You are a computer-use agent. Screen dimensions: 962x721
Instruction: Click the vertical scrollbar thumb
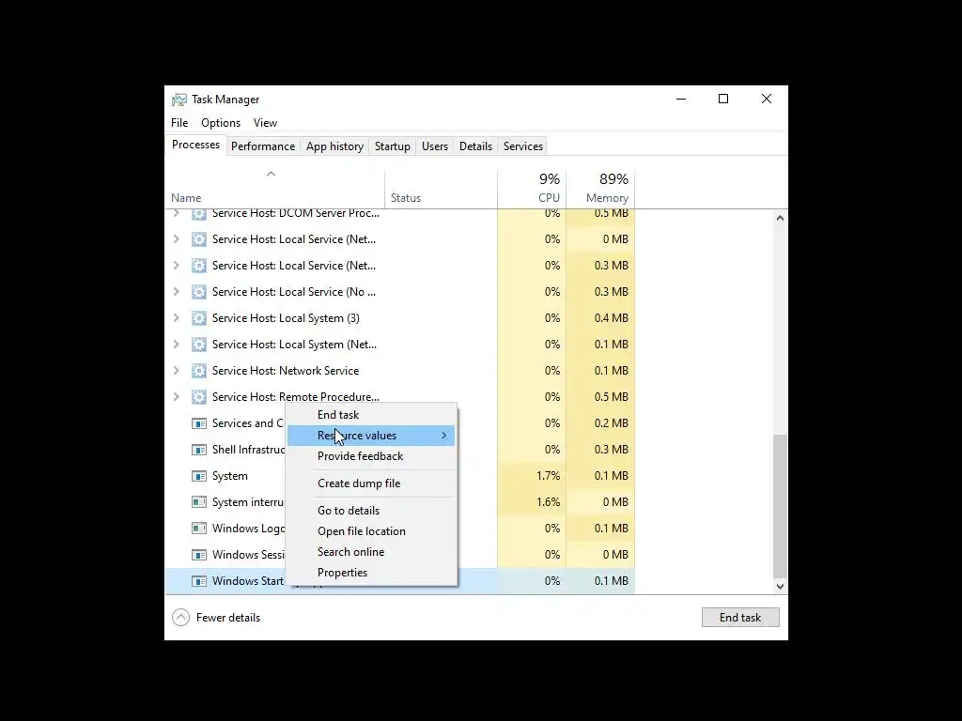pos(780,506)
